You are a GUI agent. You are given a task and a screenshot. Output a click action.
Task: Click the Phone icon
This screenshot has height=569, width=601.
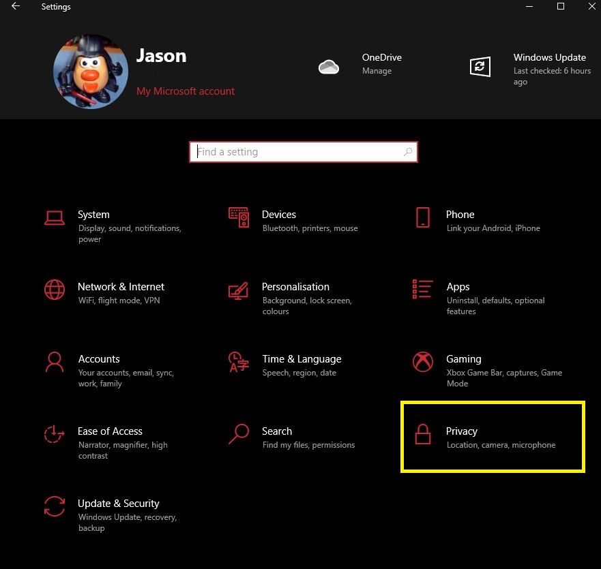[423, 217]
